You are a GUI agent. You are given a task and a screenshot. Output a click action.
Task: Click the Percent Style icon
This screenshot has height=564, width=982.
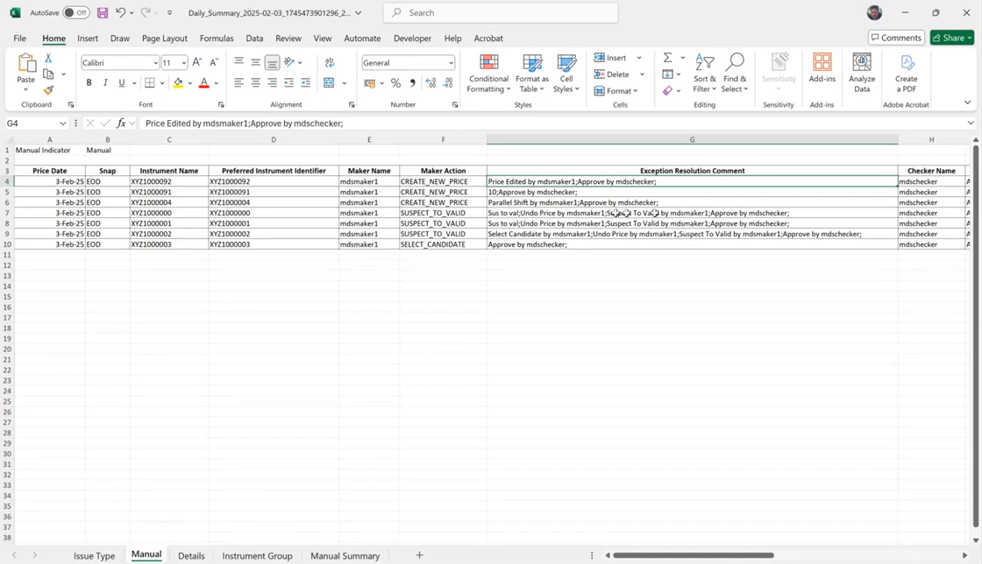point(395,82)
